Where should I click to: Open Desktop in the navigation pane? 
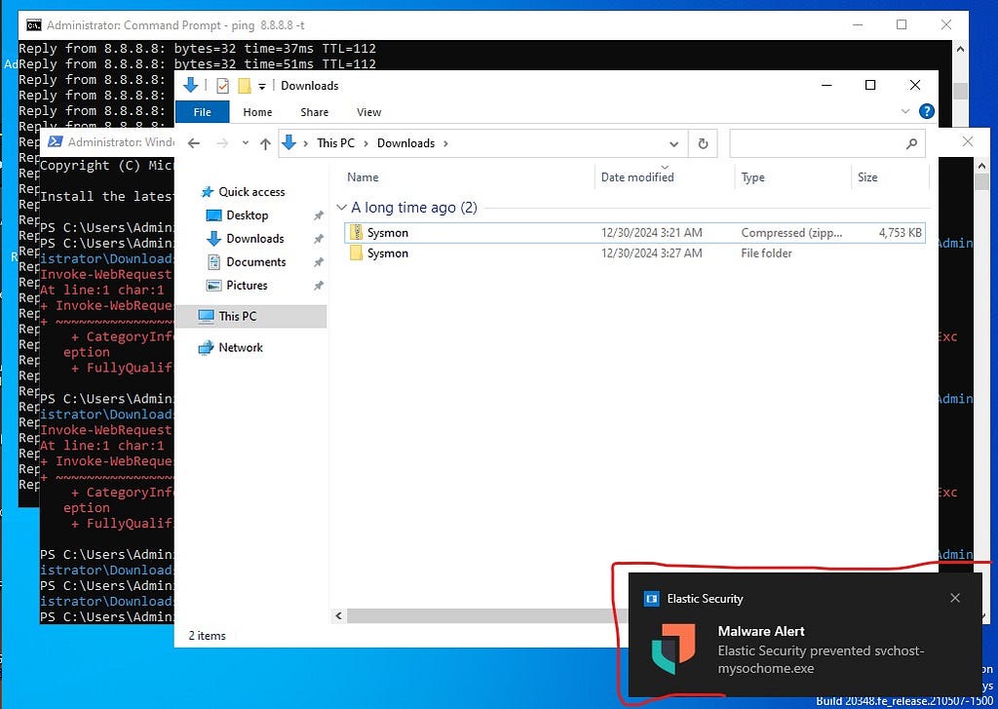(x=247, y=216)
